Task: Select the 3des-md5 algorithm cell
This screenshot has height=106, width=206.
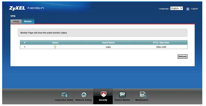Action: click(161, 47)
